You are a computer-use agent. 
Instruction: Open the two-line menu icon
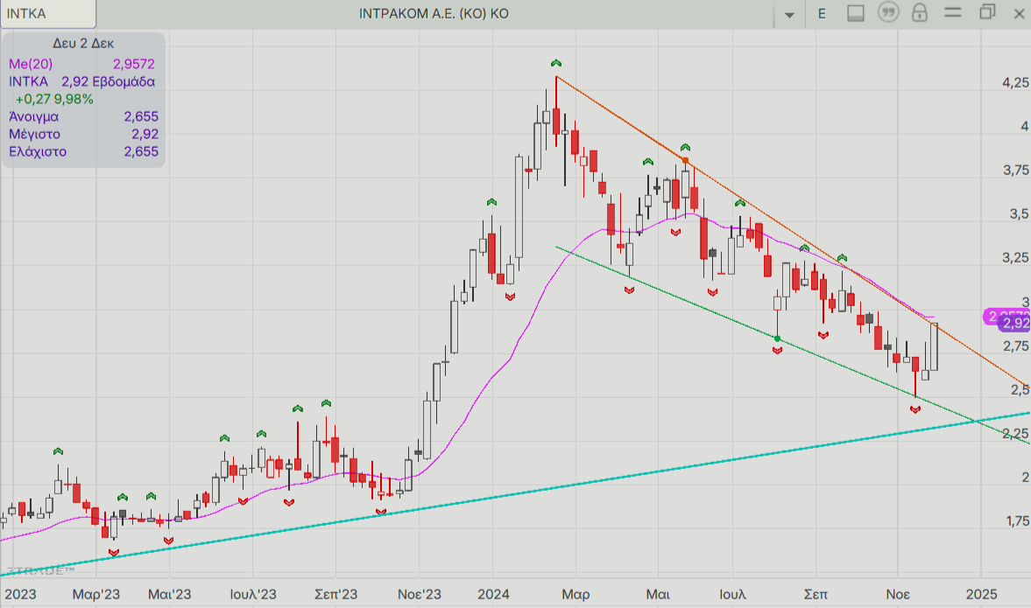pos(953,12)
